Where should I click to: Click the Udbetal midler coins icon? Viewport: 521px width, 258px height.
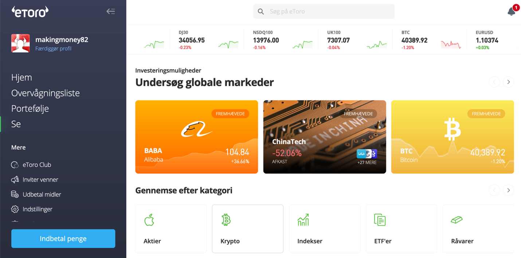(15, 194)
